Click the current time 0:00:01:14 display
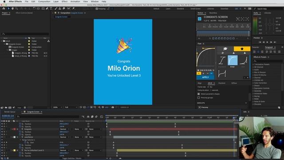Screen dimensions: 284x160 coord(8,116)
